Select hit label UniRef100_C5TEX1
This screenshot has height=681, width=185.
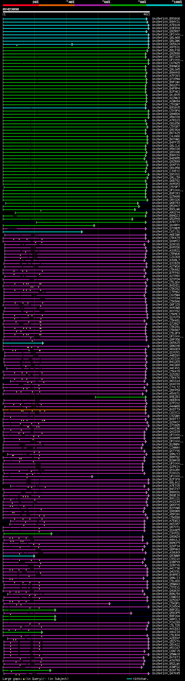(x=166, y=588)
